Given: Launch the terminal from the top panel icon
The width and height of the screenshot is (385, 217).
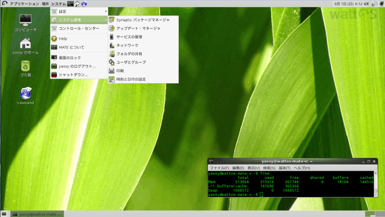Looking at the screenshot, I should click(70, 4).
